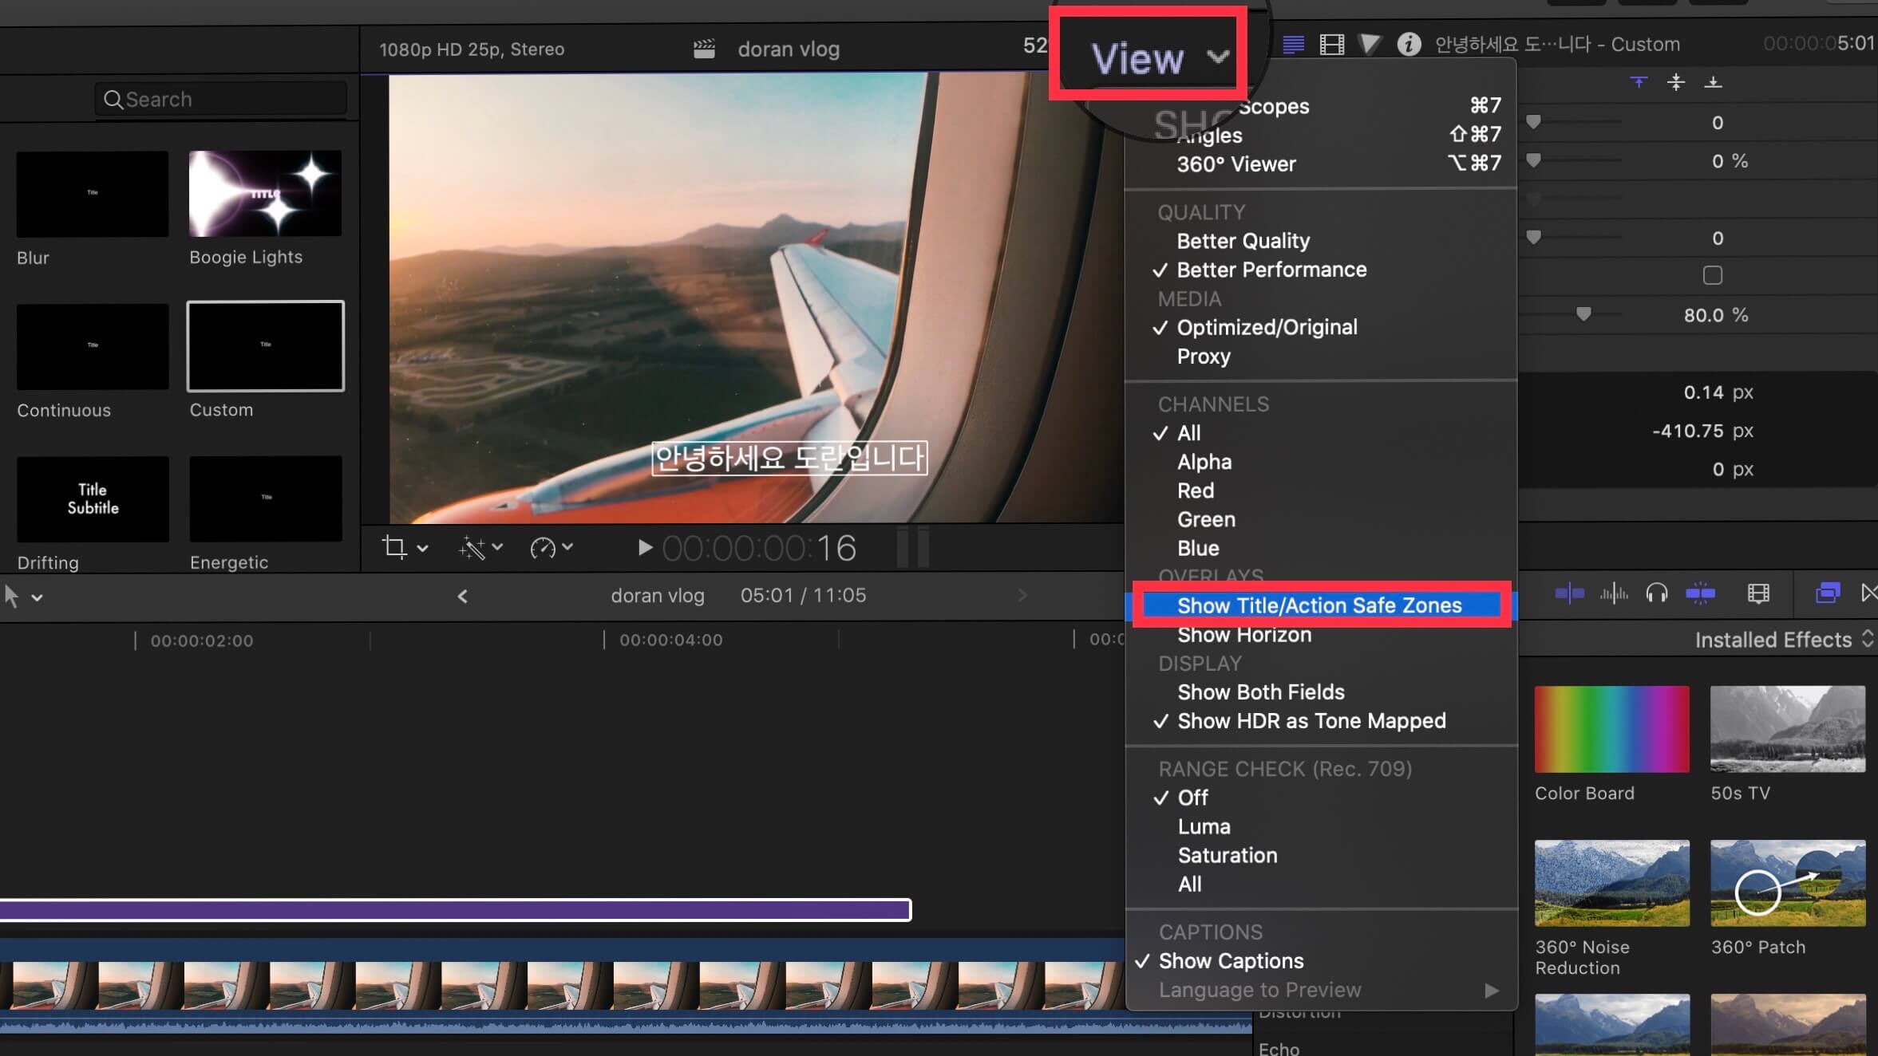Toggle Show Captions menu option
This screenshot has width=1878, height=1056.
point(1231,961)
